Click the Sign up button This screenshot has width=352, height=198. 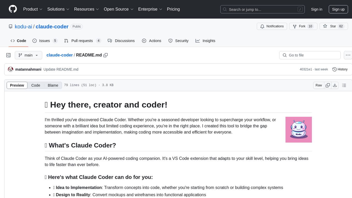click(x=338, y=9)
